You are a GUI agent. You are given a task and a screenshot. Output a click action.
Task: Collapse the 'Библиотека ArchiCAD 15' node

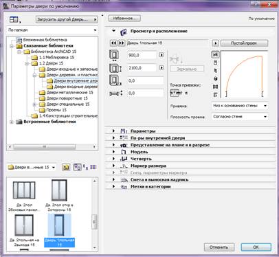tap(19, 52)
